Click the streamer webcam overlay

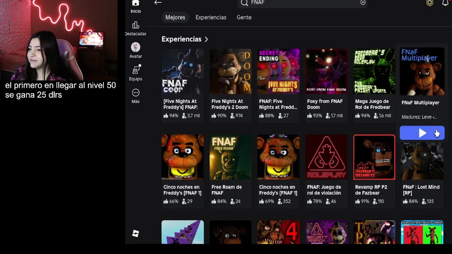coord(59,41)
